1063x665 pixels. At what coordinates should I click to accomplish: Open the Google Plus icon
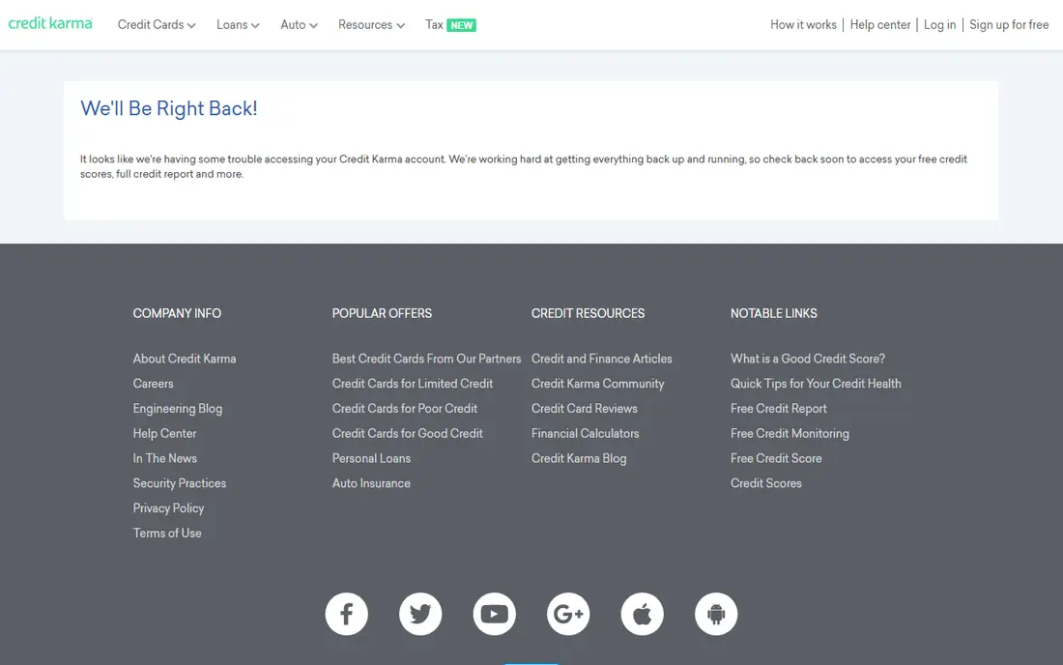pyautogui.click(x=568, y=614)
